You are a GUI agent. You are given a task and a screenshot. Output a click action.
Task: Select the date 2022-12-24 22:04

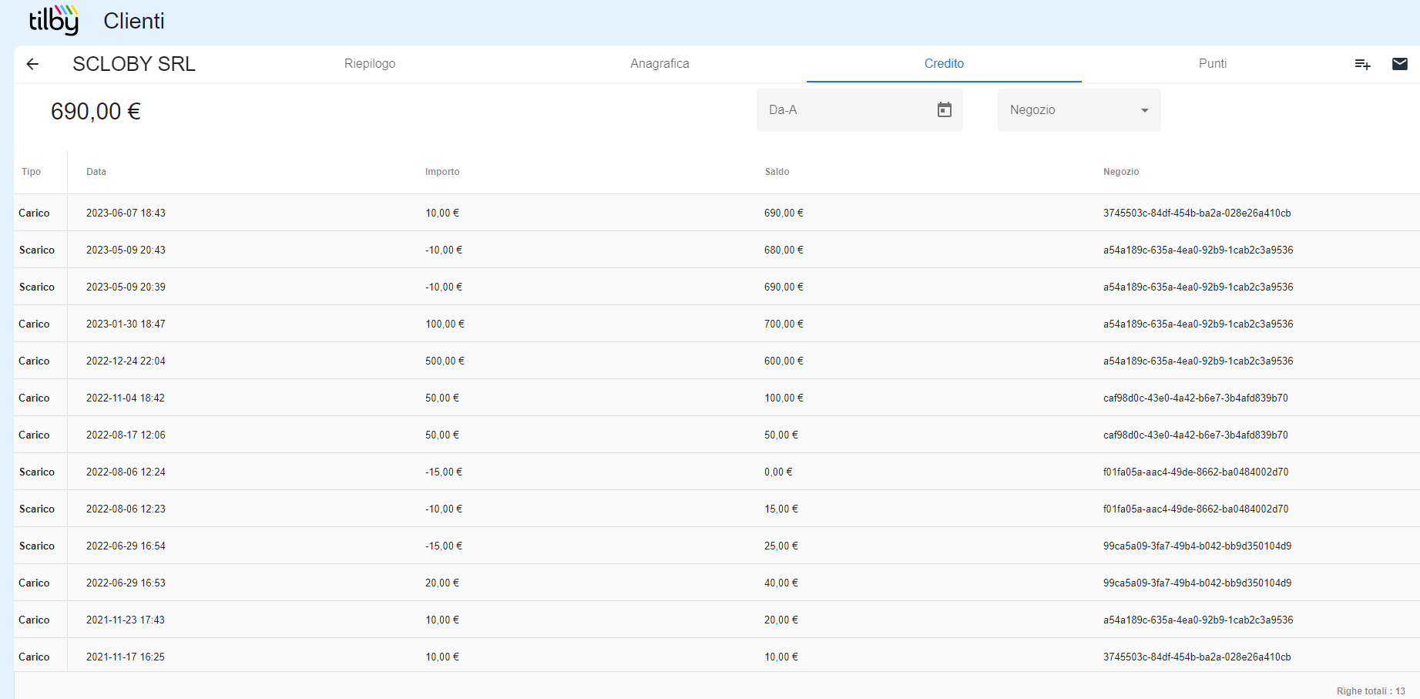coord(126,361)
